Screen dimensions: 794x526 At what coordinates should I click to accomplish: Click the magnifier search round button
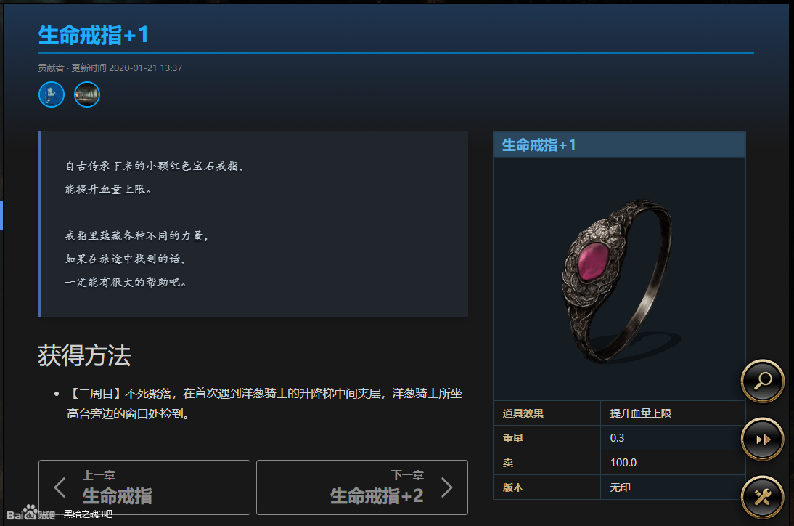pos(763,381)
